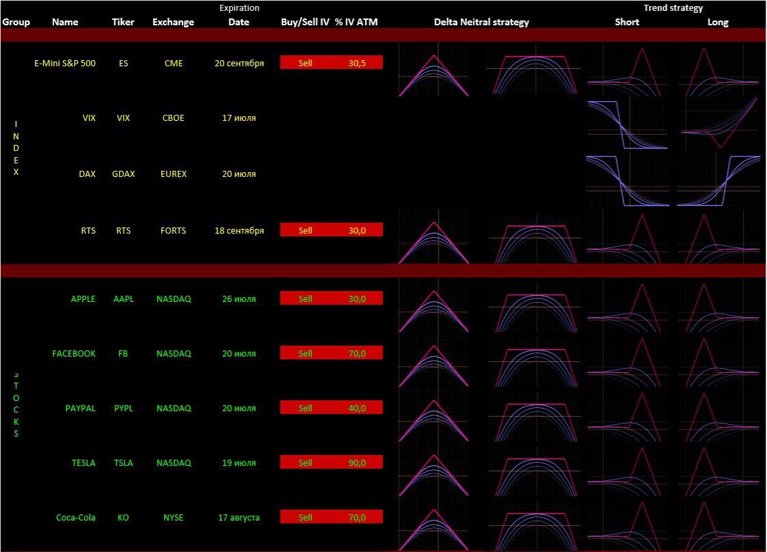The image size is (767, 552).
Task: Select the CME exchange cell
Action: (x=174, y=63)
